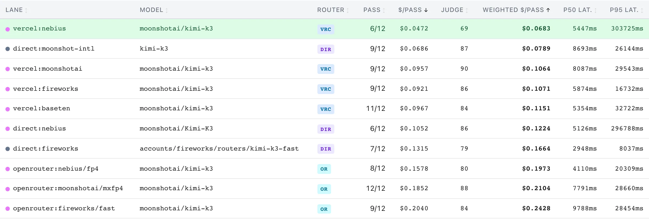
Task: Click the moonshotai/Kimi-K3 model in direct:nebius row
Action: [176, 129]
